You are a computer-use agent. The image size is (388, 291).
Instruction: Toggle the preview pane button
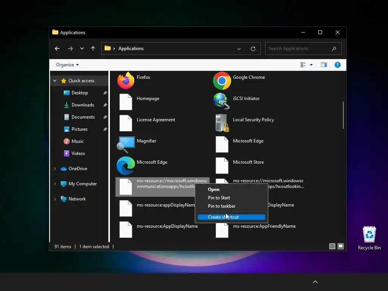coord(324,65)
